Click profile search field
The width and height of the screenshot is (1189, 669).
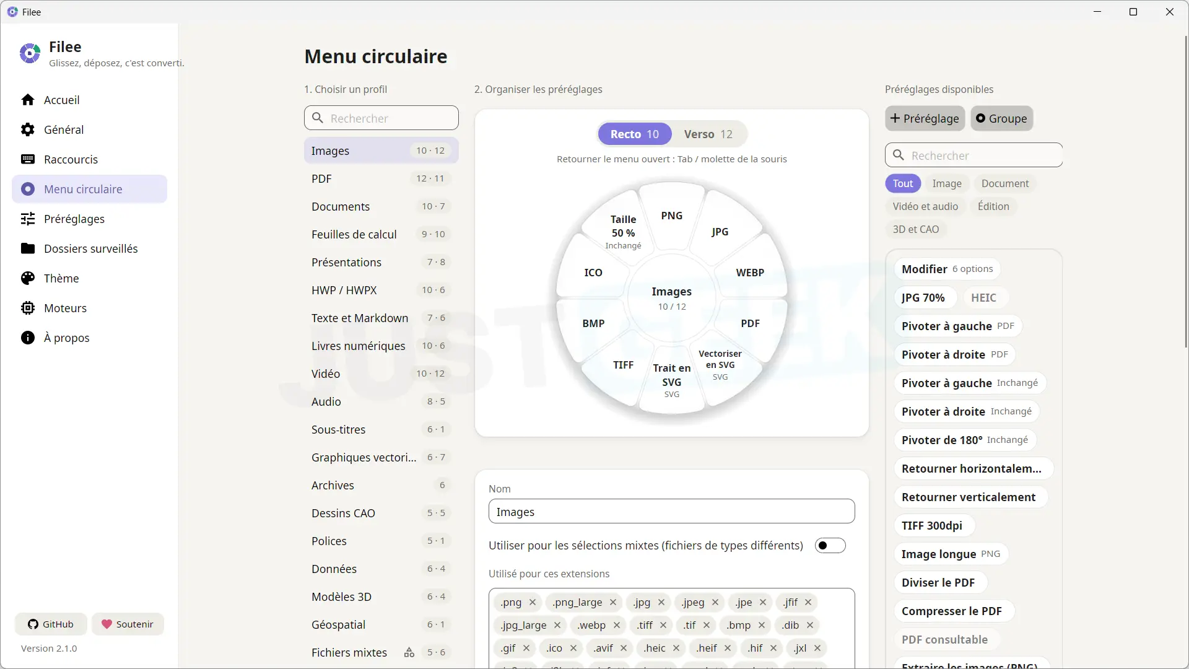[x=381, y=118]
